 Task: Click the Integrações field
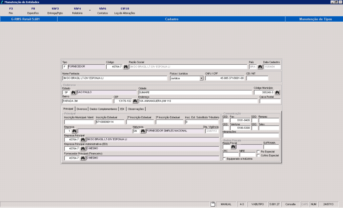point(251,135)
